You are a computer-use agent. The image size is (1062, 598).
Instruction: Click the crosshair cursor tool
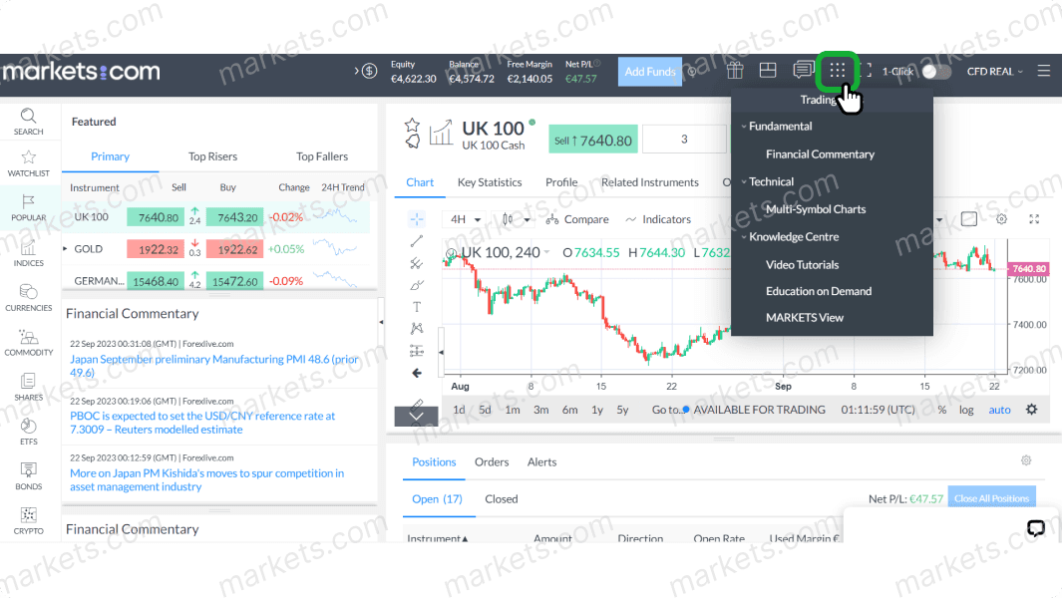tap(416, 219)
